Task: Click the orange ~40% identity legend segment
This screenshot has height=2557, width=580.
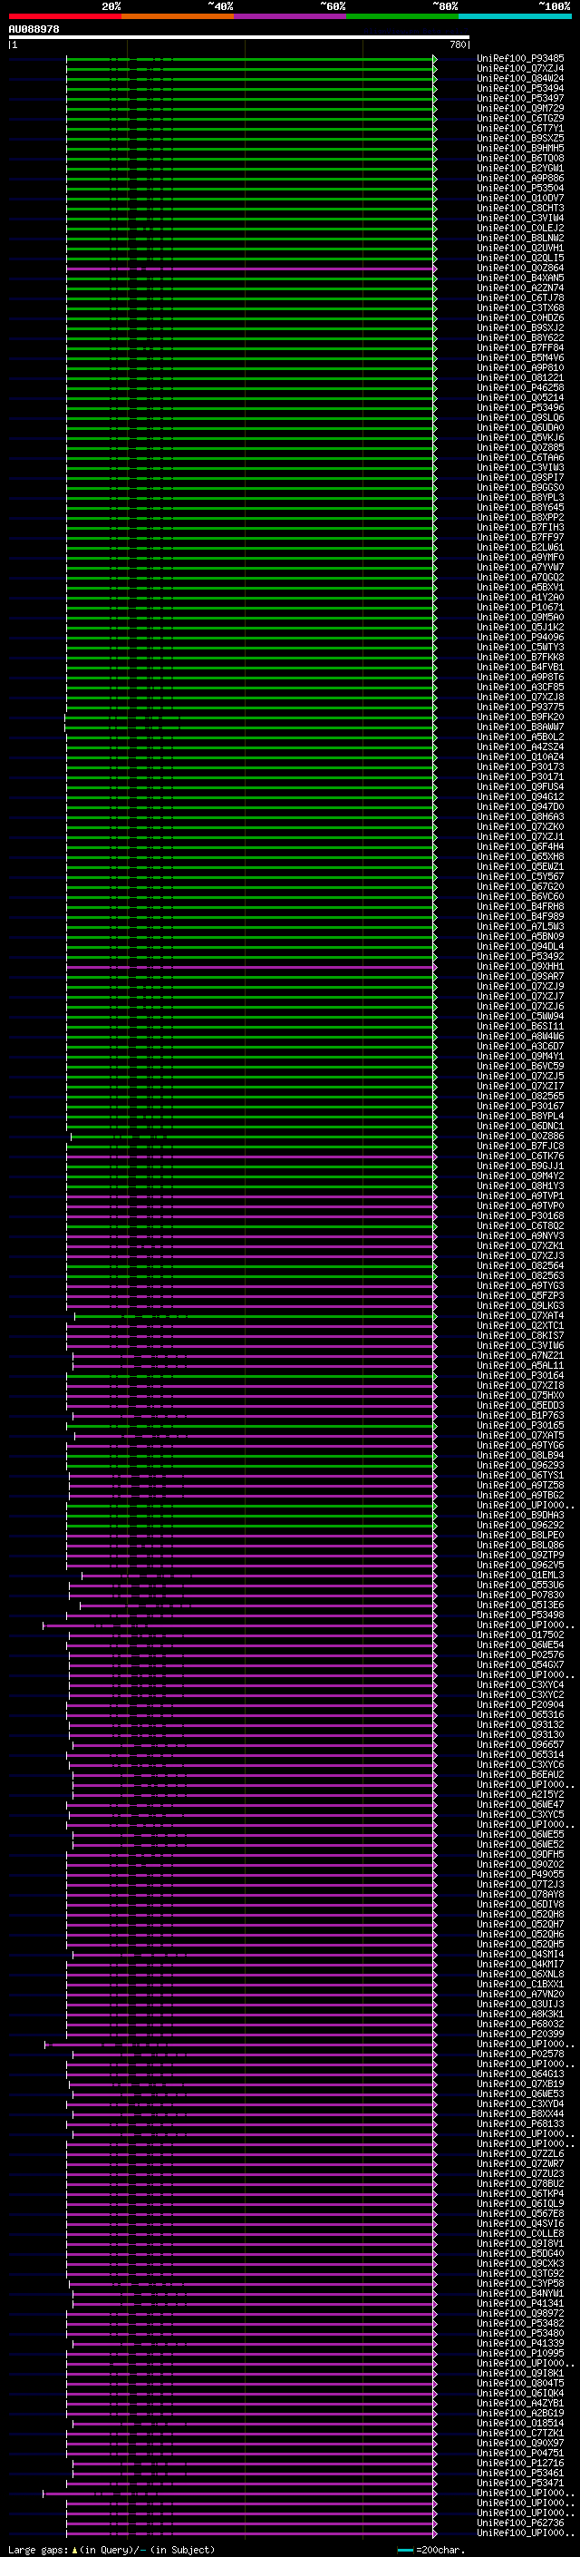Action: click(178, 16)
